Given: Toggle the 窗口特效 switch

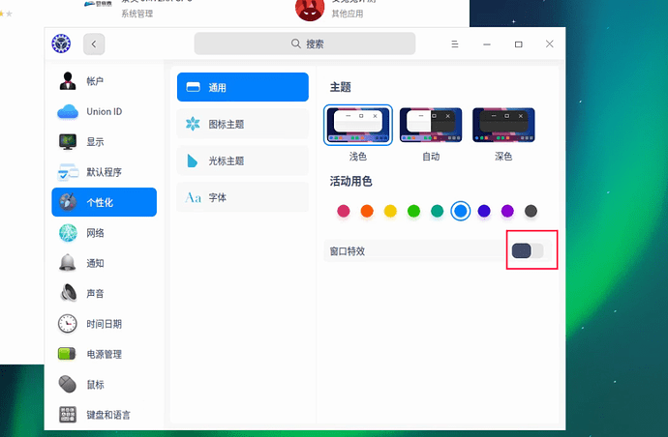Looking at the screenshot, I should tap(528, 250).
